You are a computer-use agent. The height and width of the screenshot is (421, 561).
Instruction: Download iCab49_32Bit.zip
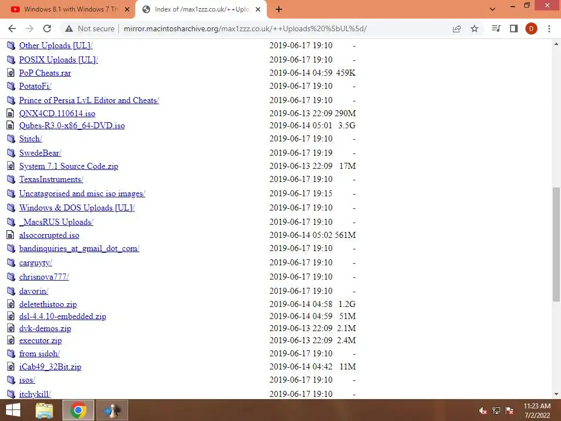point(50,367)
